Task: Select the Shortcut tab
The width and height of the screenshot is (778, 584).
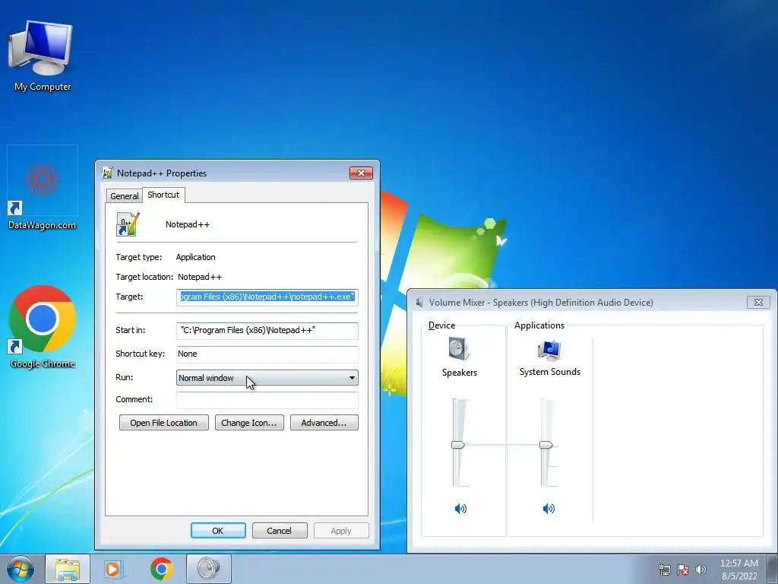Action: [x=163, y=195]
